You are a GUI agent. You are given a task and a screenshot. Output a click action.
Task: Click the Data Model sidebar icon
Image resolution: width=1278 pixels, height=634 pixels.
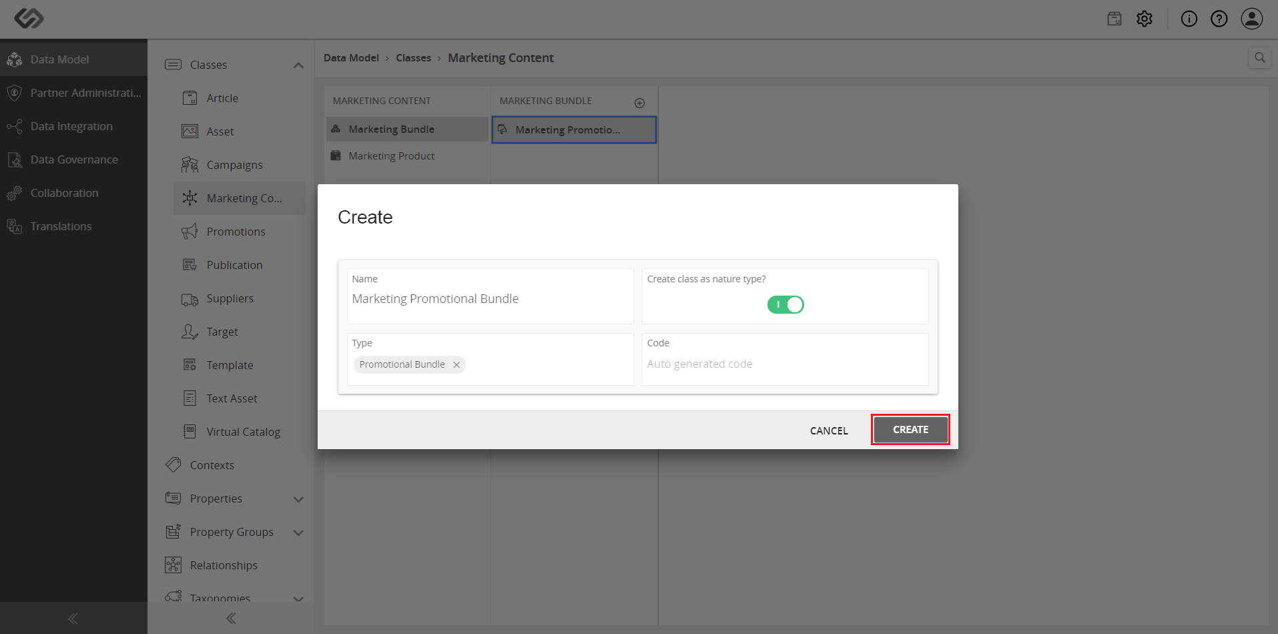14,59
